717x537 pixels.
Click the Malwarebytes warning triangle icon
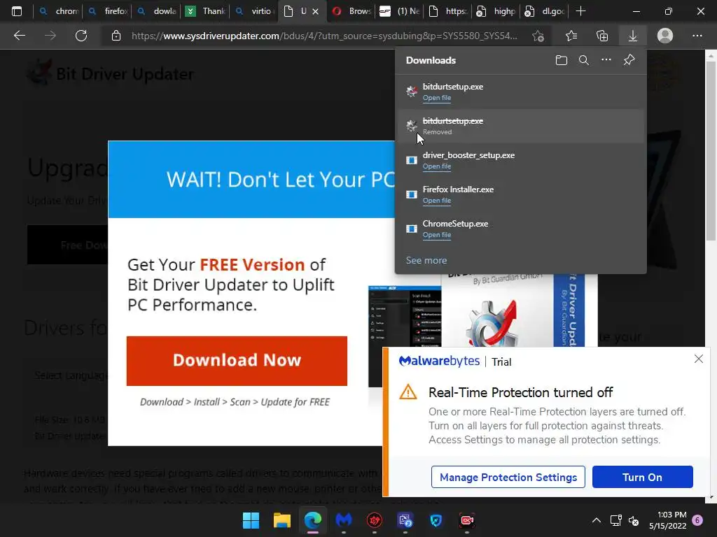pyautogui.click(x=408, y=392)
